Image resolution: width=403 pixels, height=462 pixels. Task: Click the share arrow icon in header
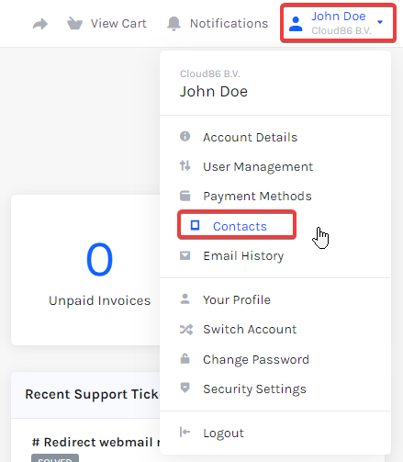(x=40, y=24)
